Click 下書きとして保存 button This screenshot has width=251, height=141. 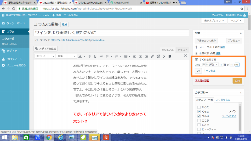point(206,41)
